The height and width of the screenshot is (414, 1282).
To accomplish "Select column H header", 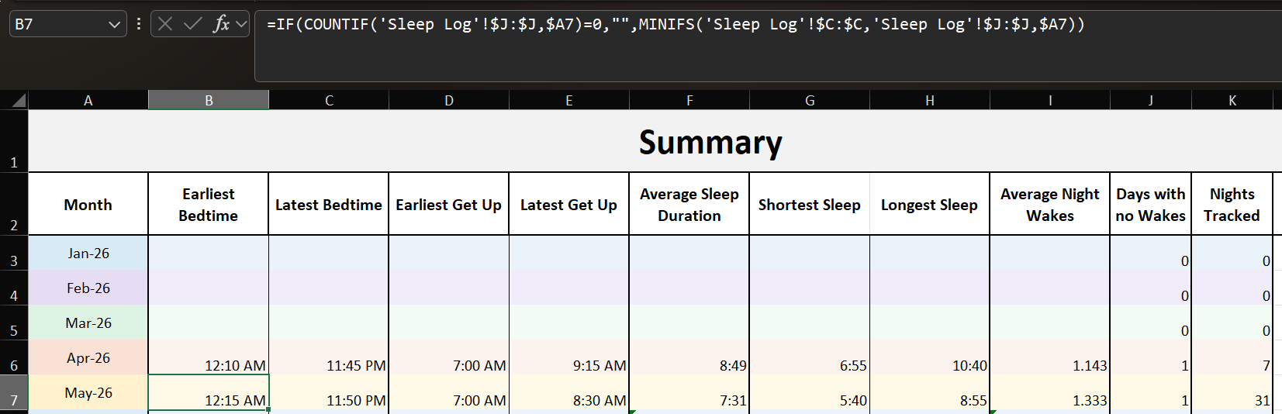I will point(930,100).
